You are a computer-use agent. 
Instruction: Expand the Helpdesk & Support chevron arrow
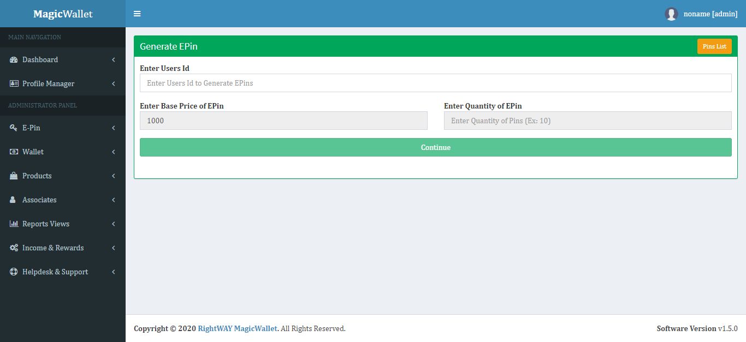tap(113, 272)
